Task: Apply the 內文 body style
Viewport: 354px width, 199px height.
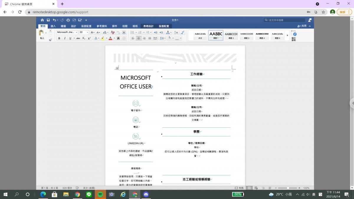Action: pos(200,35)
